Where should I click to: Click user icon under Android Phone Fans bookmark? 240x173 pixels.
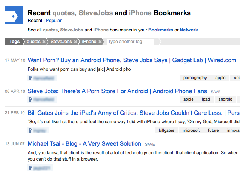[30, 100]
